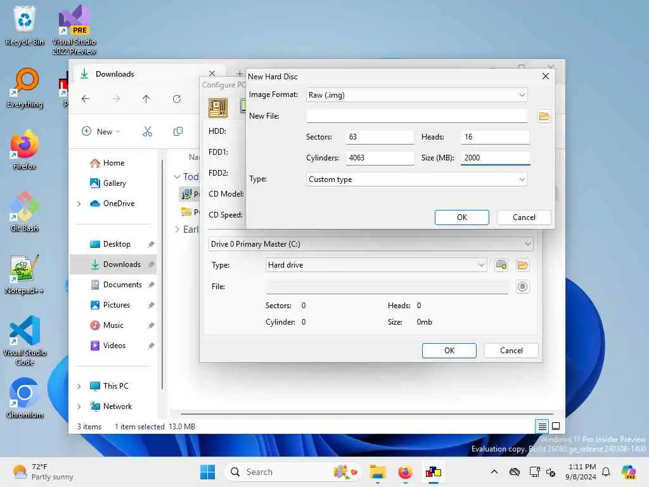Open the Drive 0 Primary Master dropdown
The width and height of the screenshot is (649, 487).
click(x=370, y=244)
